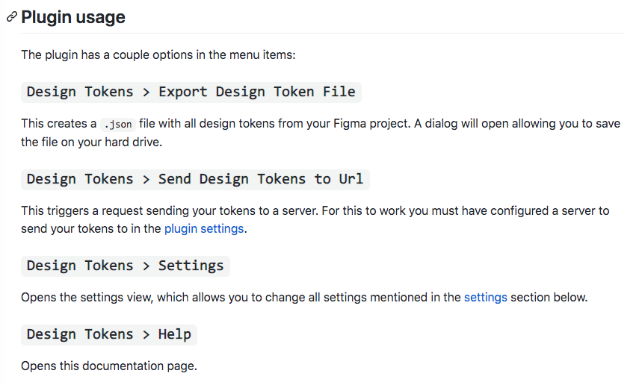The width and height of the screenshot is (639, 385).
Task: Click the Plugin usage heading
Action: [73, 17]
